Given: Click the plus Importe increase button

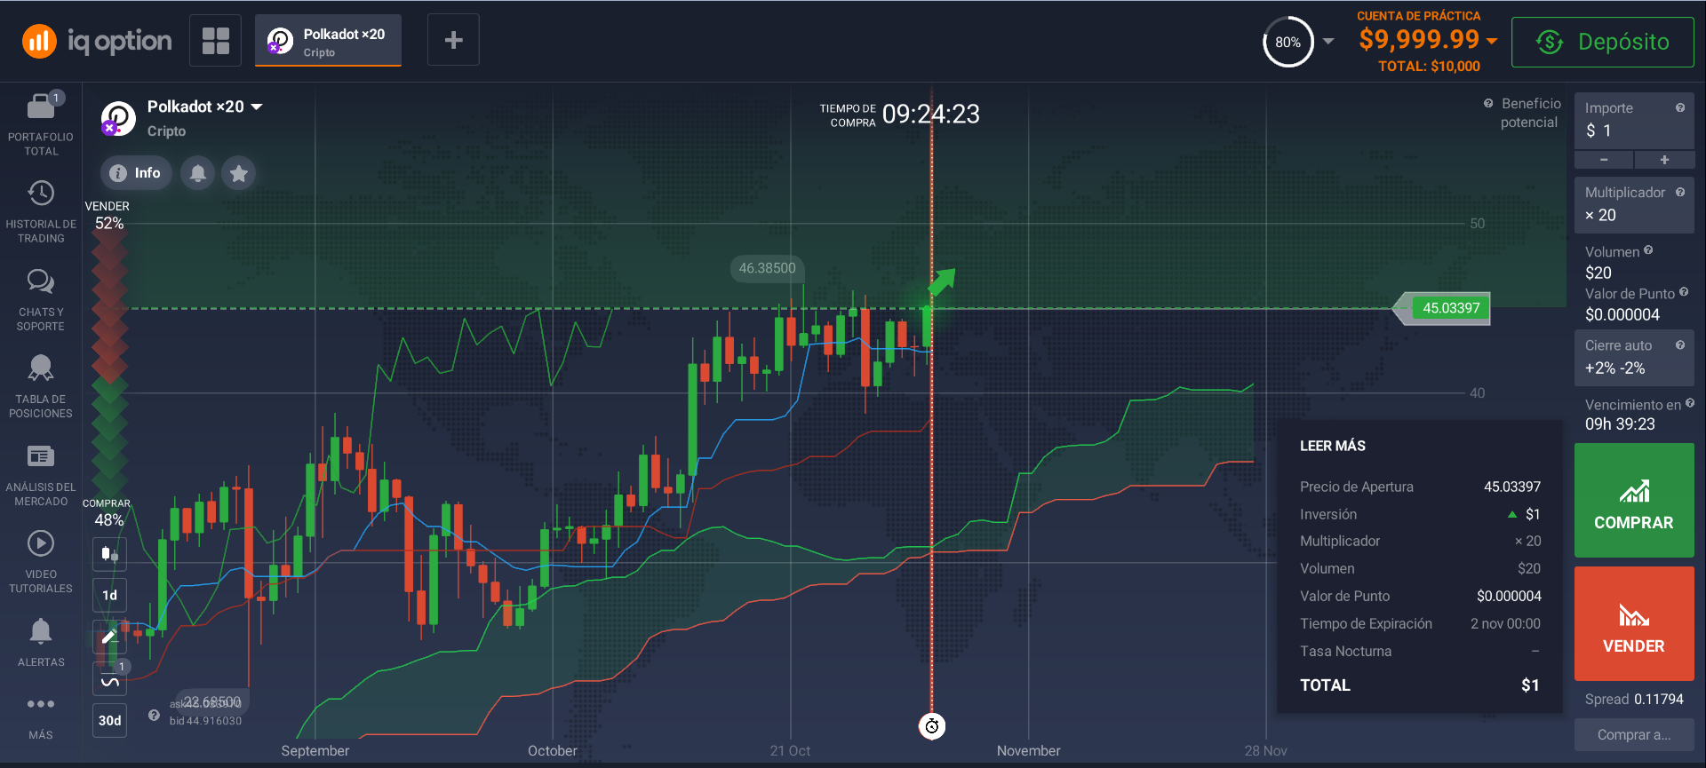Looking at the screenshot, I should 1664,160.
